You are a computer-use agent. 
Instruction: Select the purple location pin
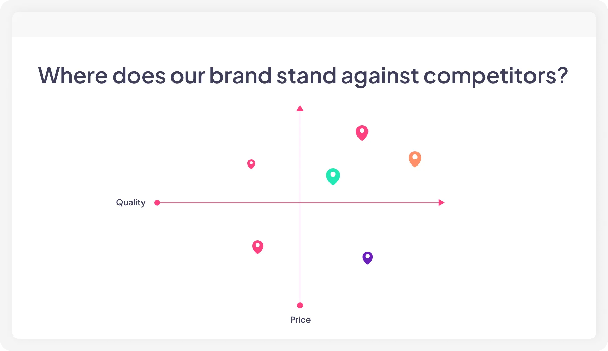click(367, 258)
